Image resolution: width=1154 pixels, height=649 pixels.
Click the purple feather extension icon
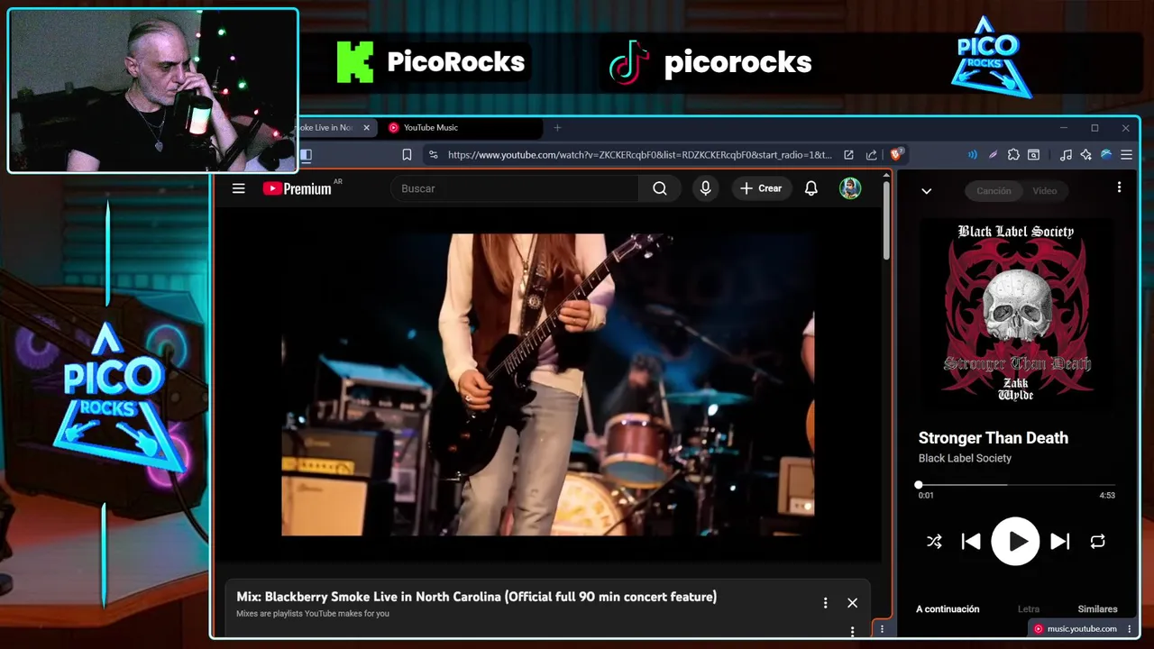(993, 155)
